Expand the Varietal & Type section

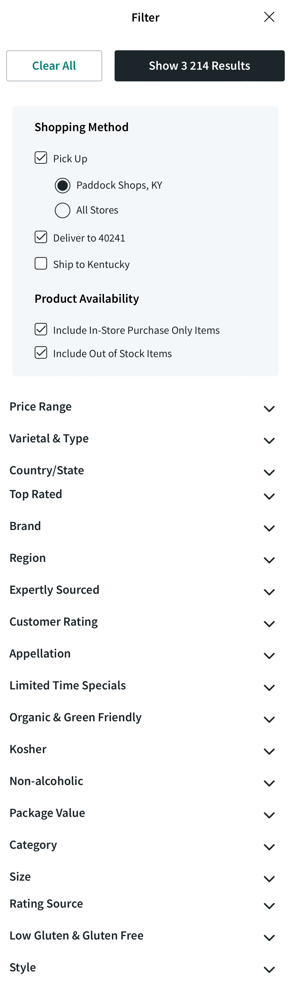click(270, 440)
